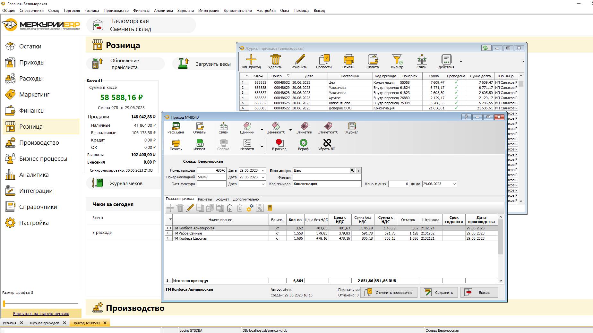Open the Аналитика menu in menu bar
The width and height of the screenshot is (593, 333).
coord(163,11)
